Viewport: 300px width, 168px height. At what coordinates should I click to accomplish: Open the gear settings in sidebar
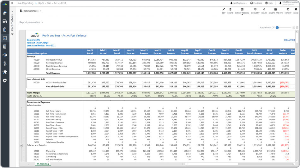(x=5, y=81)
